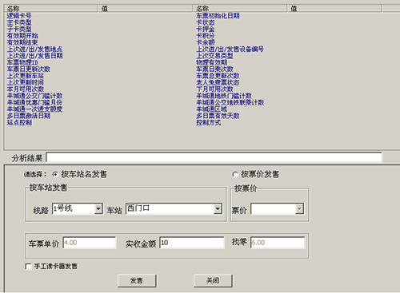Click the 车票单价 field showing 4.00
Screen dimensions: 400x293
coord(90,243)
